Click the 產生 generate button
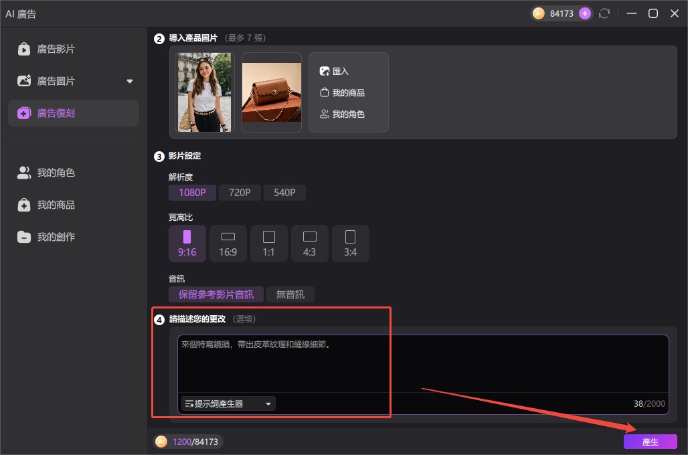Viewport: 688px width, 455px height. coord(650,442)
